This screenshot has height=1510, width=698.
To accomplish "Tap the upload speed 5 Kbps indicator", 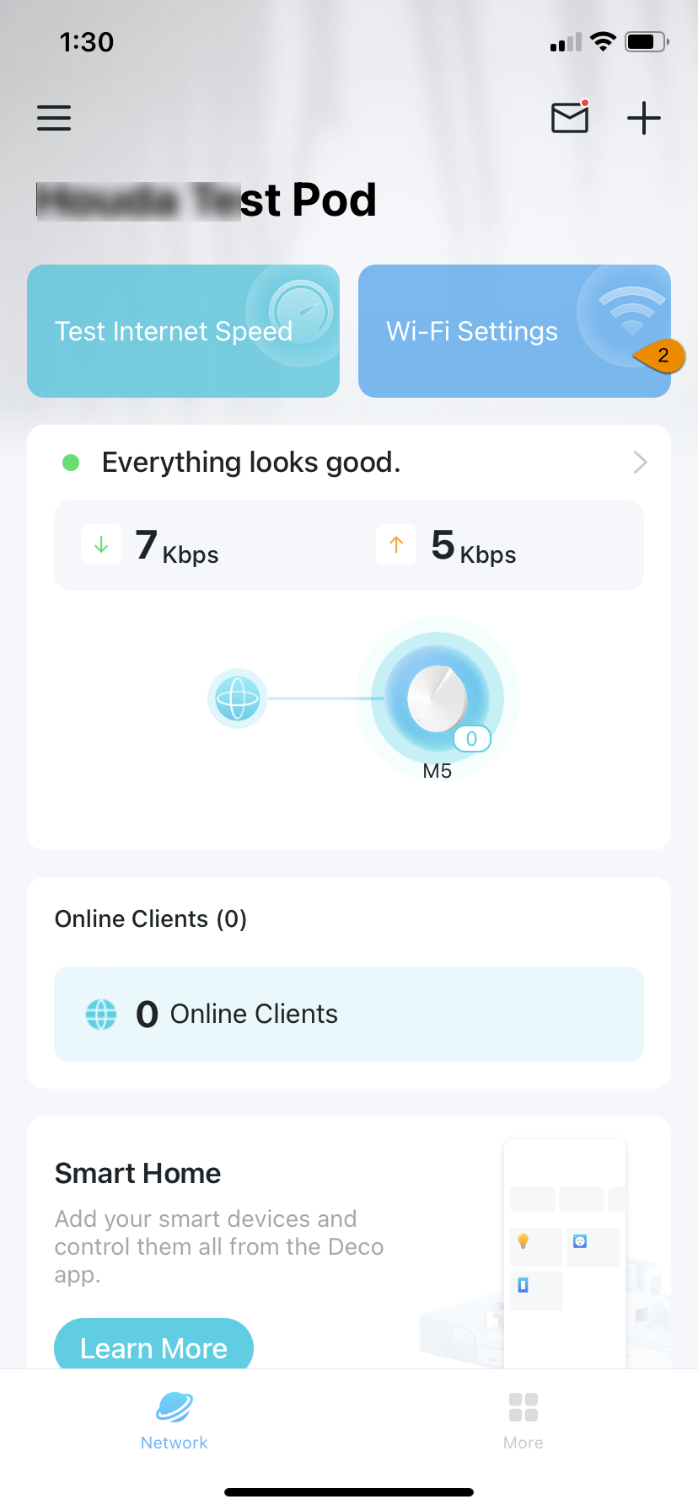I will (447, 545).
